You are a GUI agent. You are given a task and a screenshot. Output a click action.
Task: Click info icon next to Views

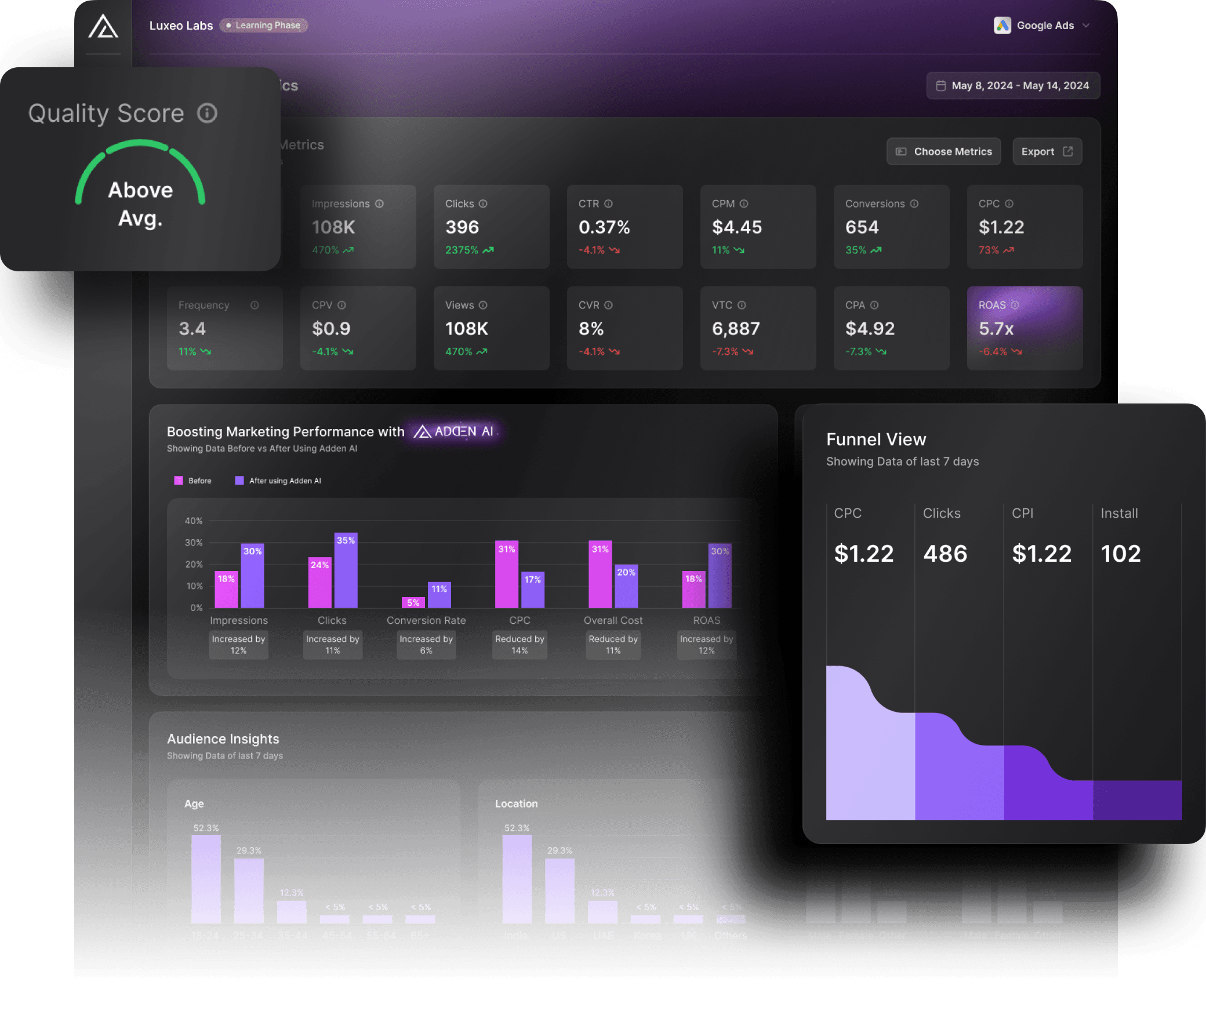coord(483,305)
